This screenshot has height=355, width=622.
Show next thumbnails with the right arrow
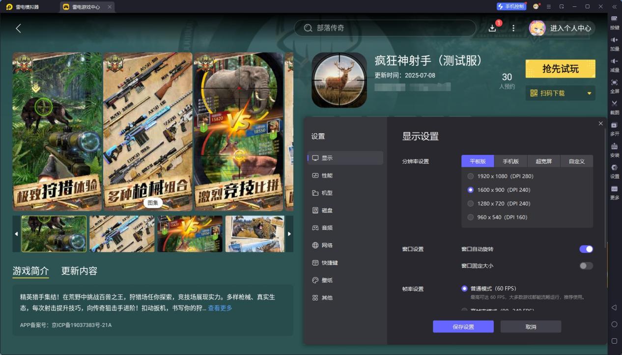click(x=289, y=234)
